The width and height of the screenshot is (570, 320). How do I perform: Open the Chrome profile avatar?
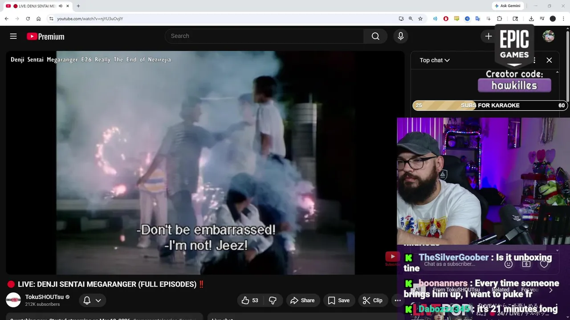coord(553,19)
